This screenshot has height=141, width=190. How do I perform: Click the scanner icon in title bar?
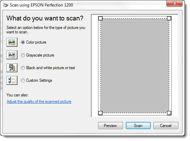tap(5, 5)
